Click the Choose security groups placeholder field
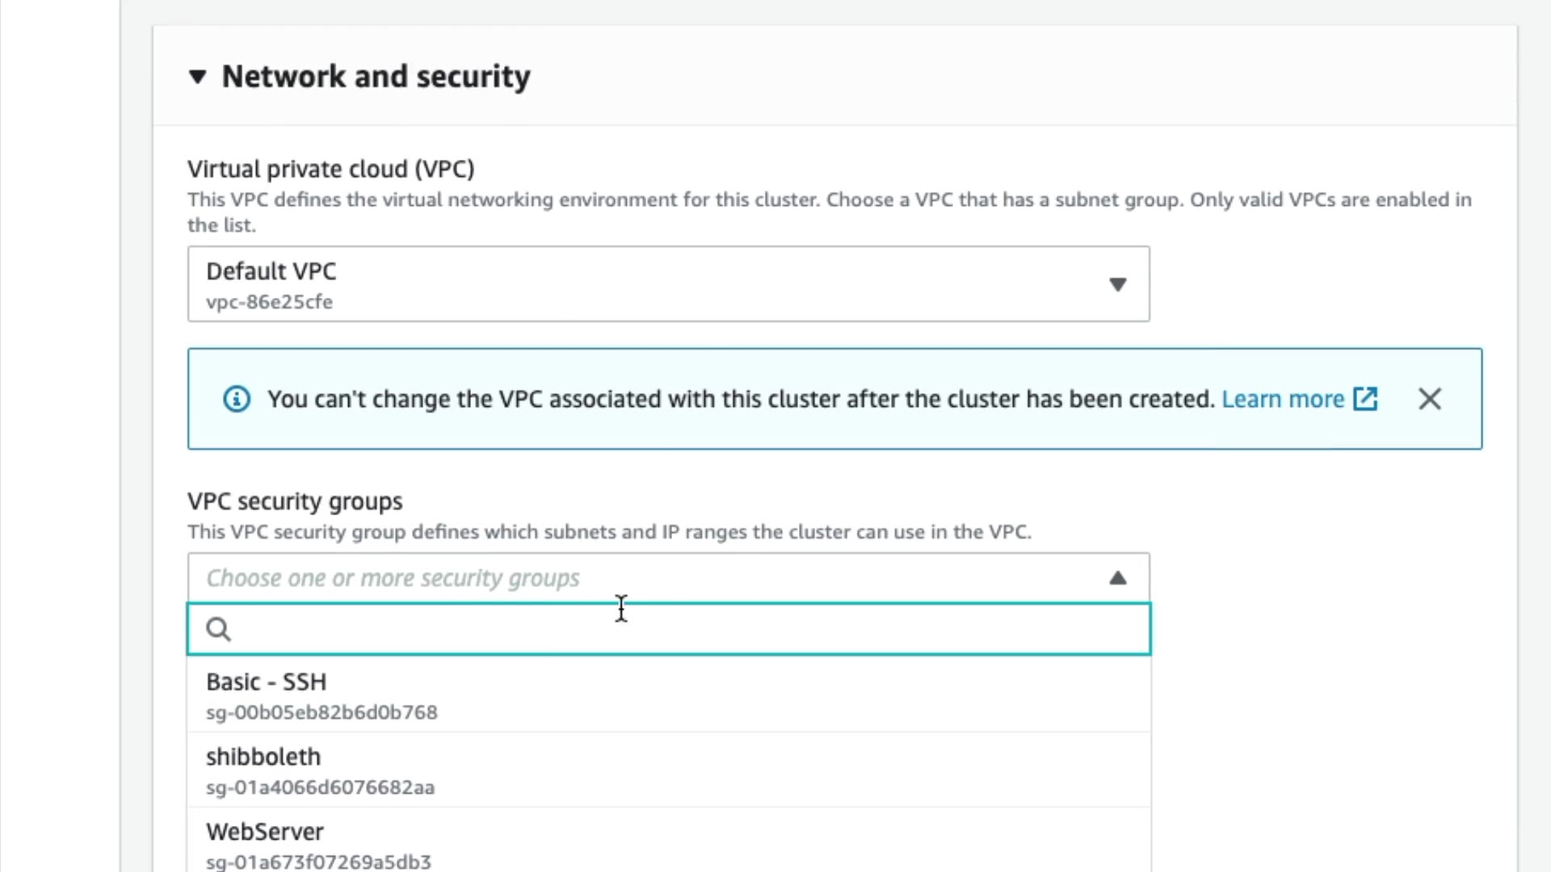 393,578
